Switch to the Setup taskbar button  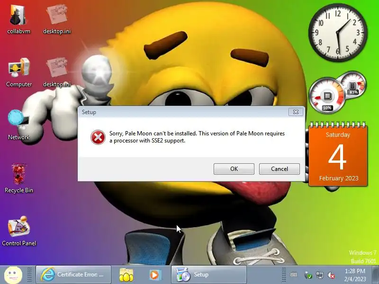click(209, 275)
